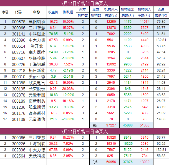Click daily total buy 97227
This screenshot has height=165, width=169.
coord(111,125)
